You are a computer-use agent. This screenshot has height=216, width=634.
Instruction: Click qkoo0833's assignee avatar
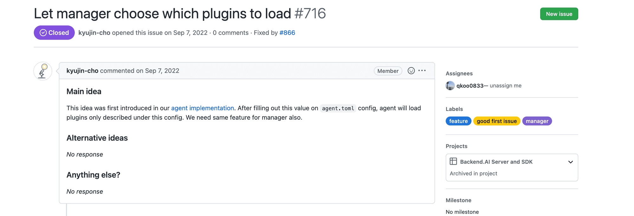click(x=450, y=86)
